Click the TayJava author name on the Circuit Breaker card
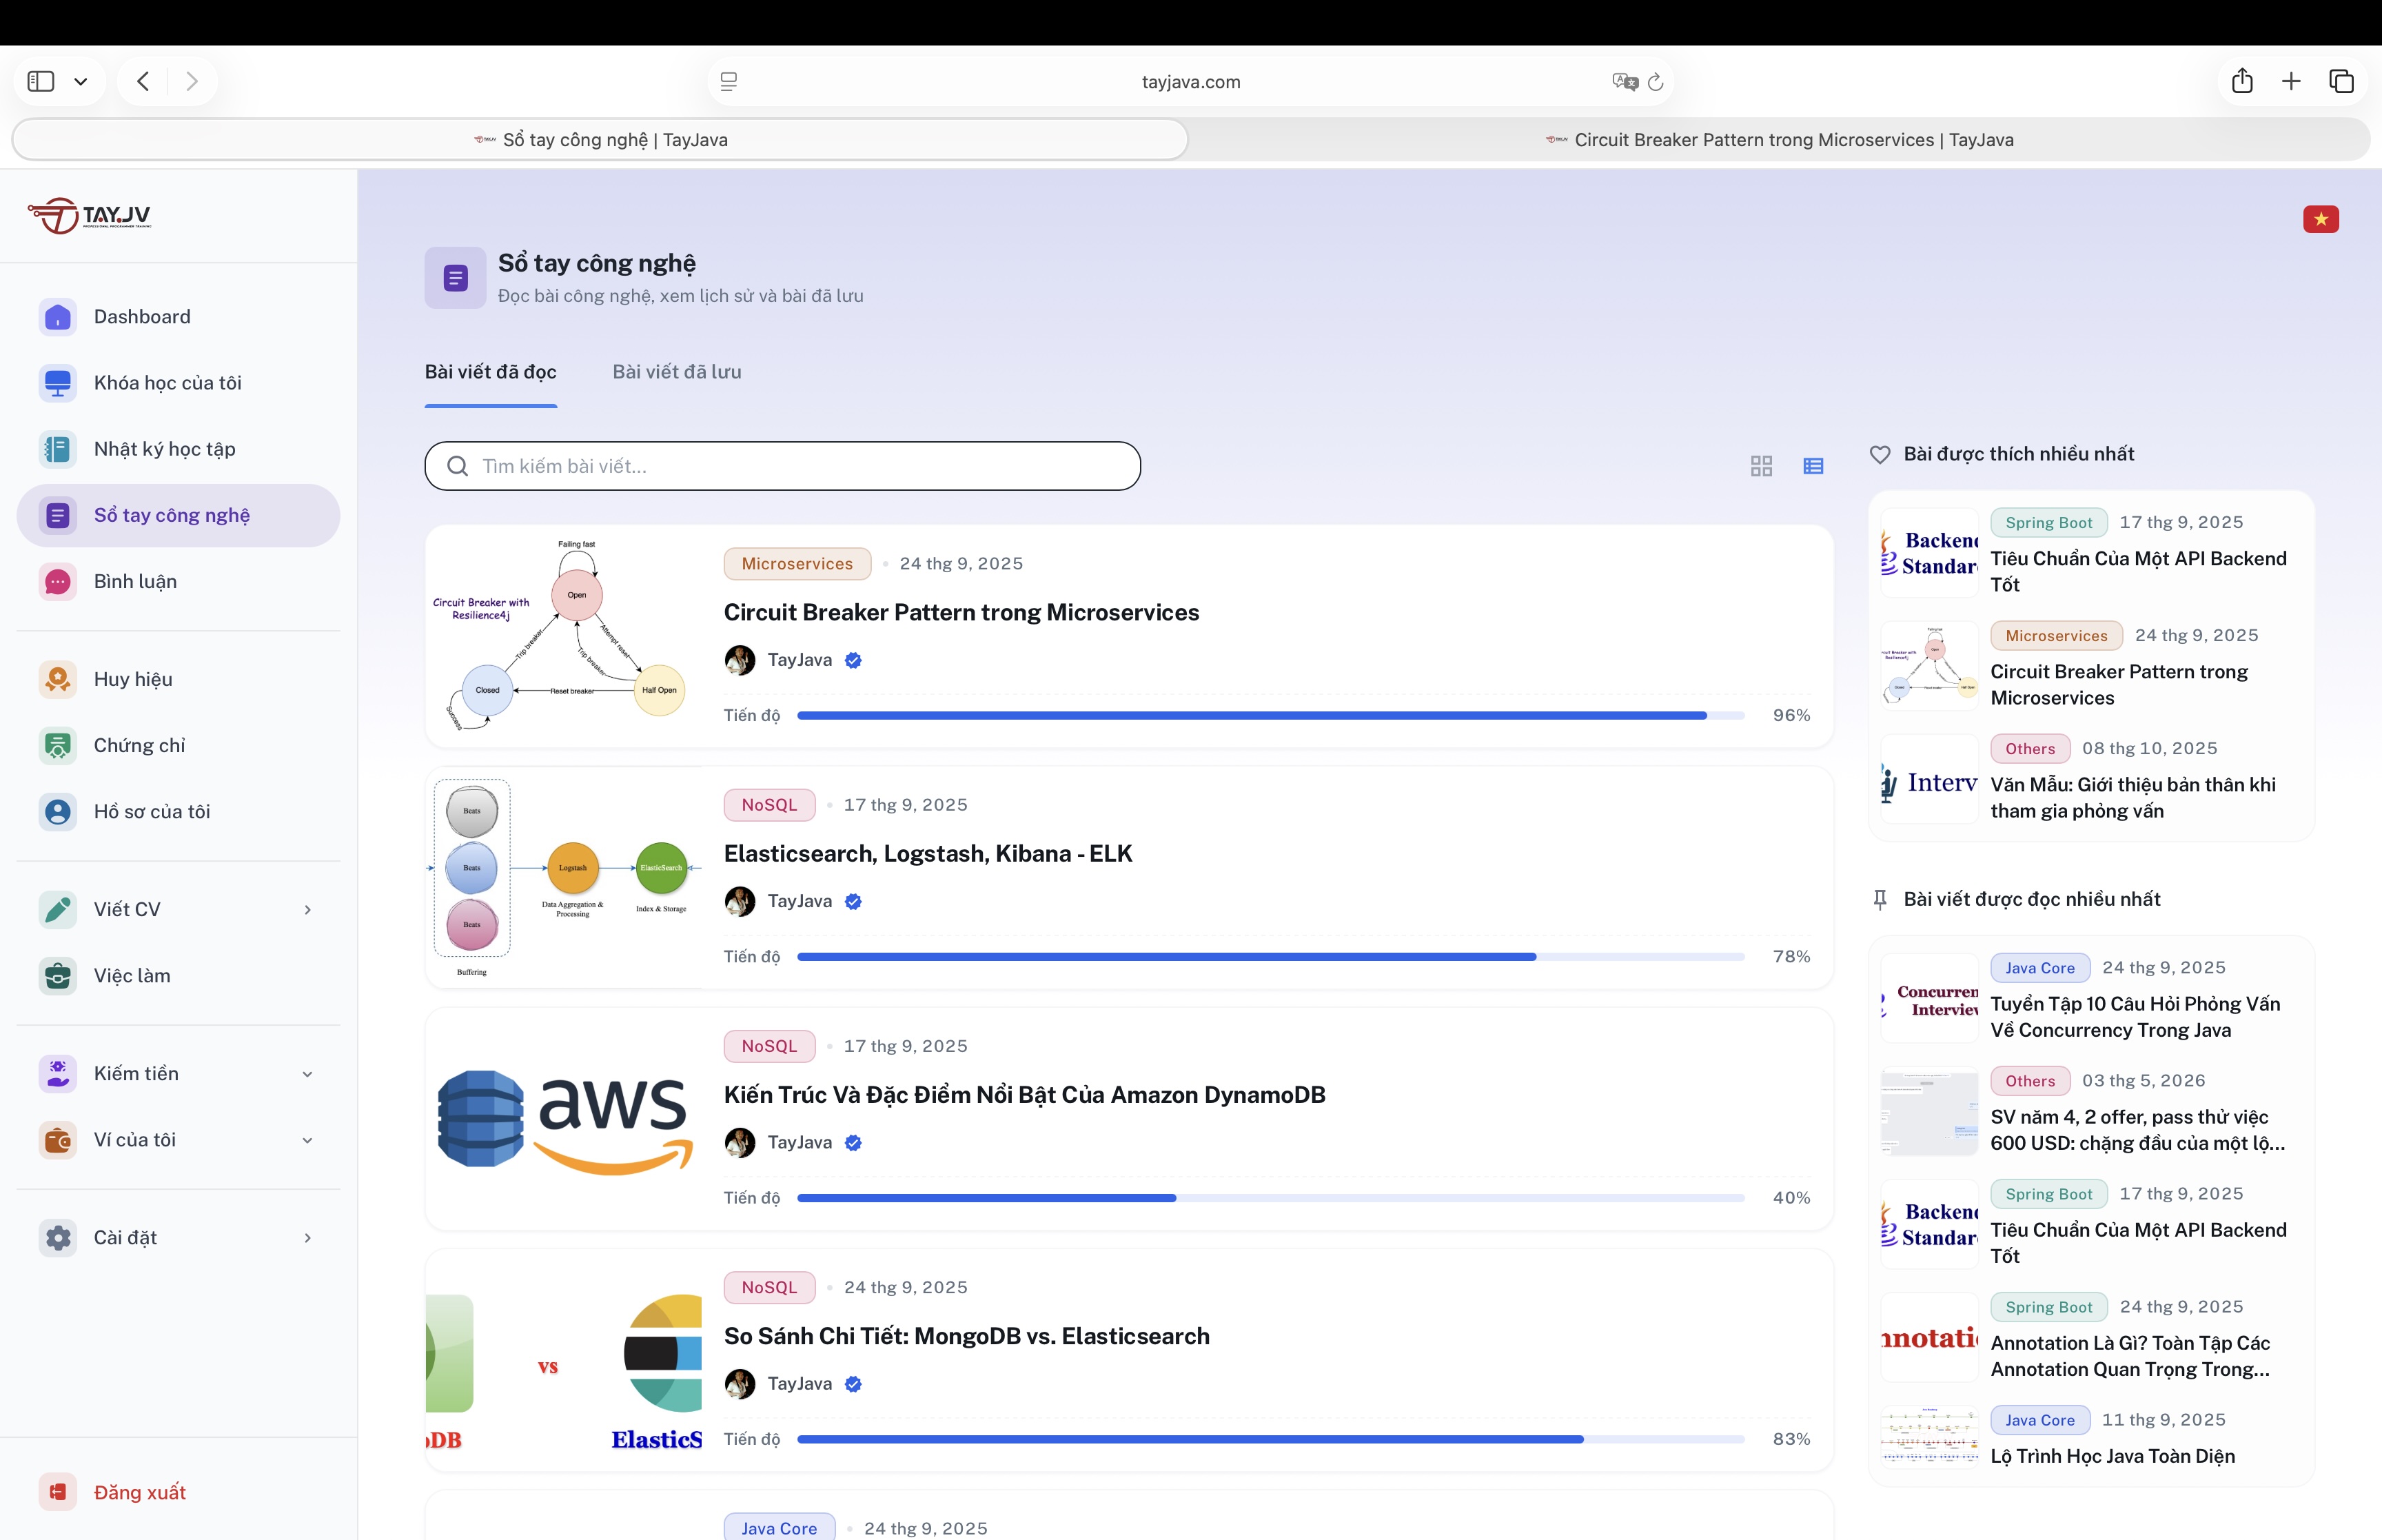Image resolution: width=2382 pixels, height=1540 pixels. coord(800,660)
